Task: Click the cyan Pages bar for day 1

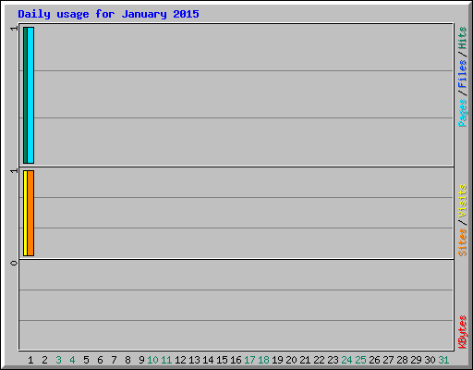Action: (x=30, y=95)
